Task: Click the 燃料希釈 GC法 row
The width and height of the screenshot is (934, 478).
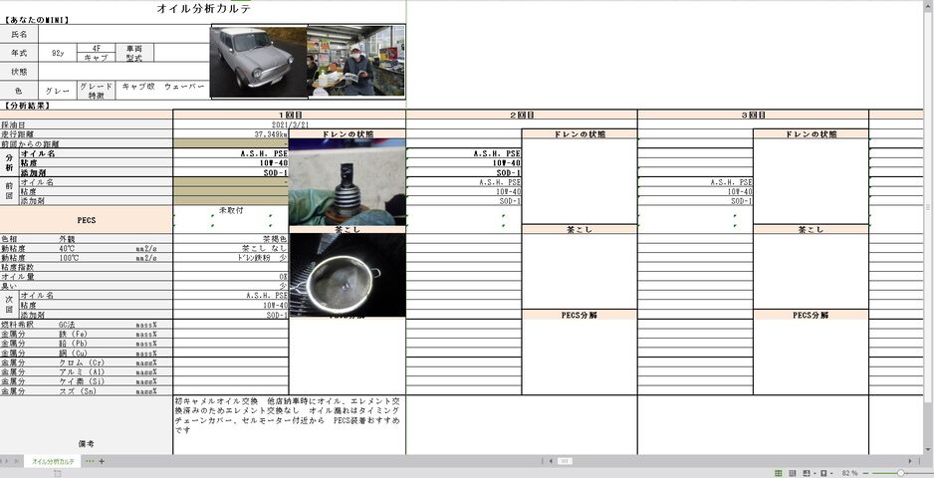Action: [87, 325]
